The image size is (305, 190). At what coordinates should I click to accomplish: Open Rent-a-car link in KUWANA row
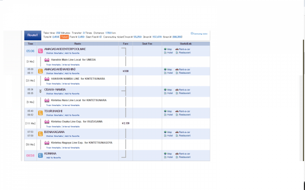184,154
